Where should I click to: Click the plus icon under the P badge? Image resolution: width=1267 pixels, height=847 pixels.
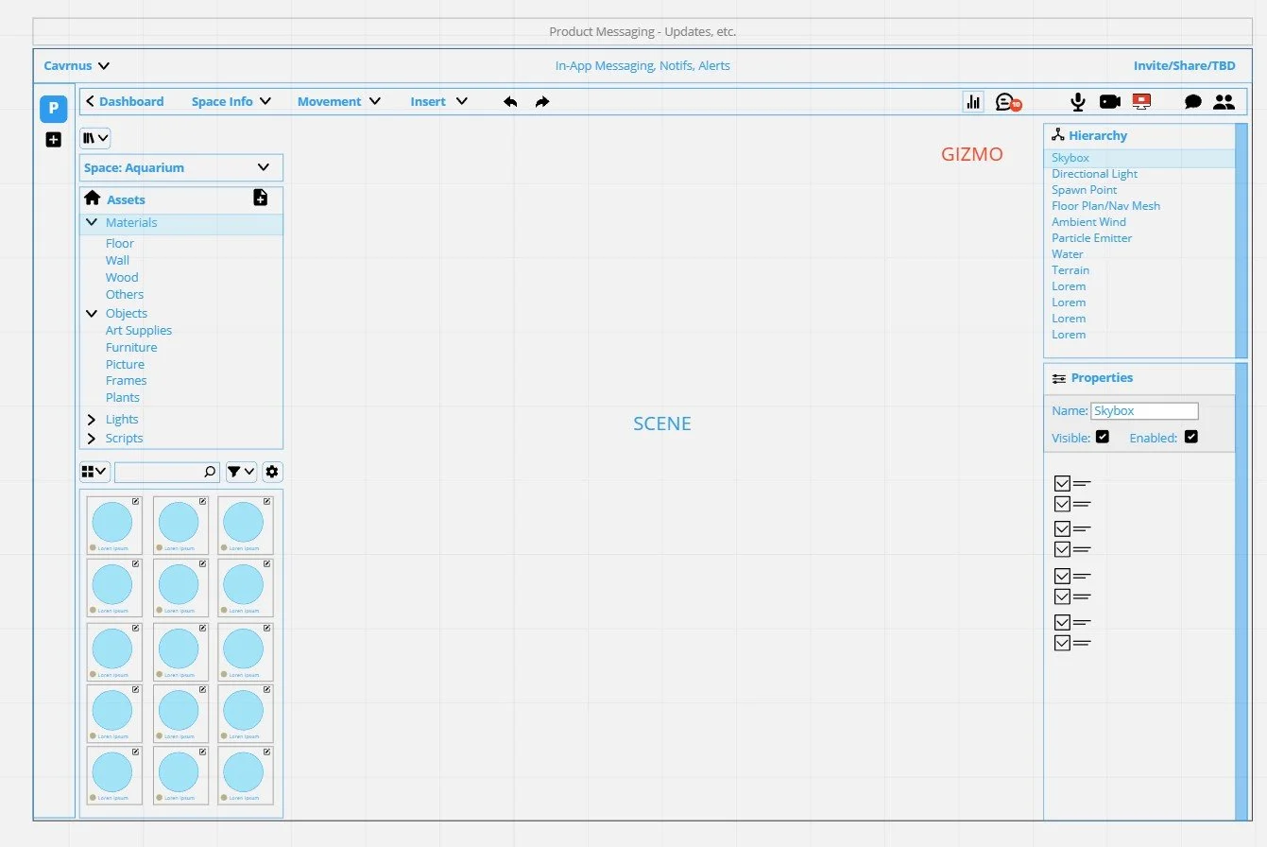pyautogui.click(x=53, y=140)
